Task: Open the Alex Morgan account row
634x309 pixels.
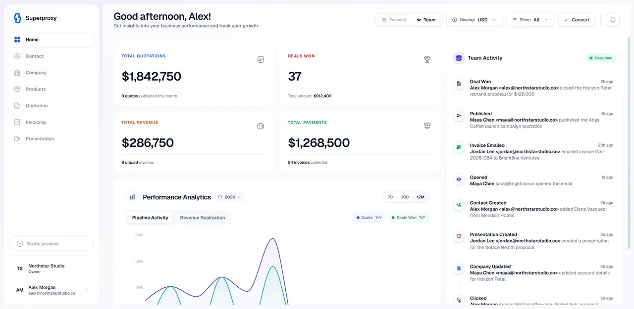Action: point(52,290)
